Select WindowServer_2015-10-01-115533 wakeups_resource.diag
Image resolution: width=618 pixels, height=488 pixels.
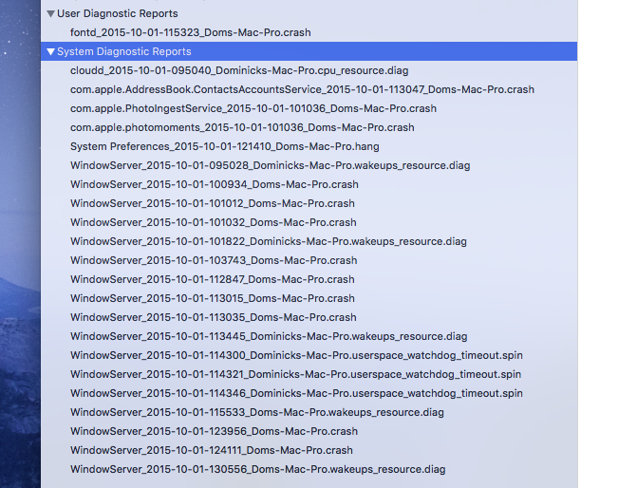pyautogui.click(x=257, y=412)
